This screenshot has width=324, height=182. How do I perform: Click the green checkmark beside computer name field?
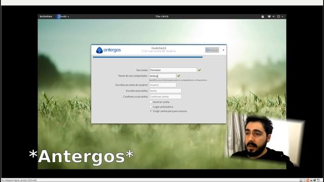click(x=179, y=76)
